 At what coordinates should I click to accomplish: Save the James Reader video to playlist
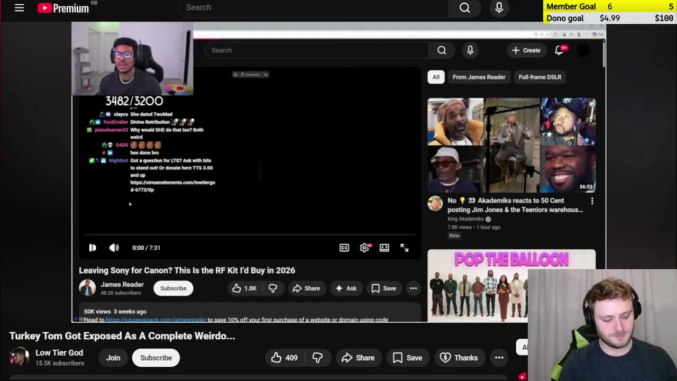pyautogui.click(x=383, y=288)
